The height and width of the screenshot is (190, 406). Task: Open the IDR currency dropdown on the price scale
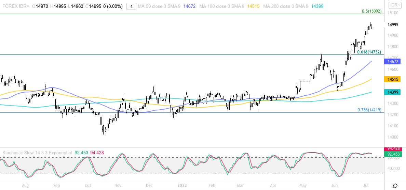pos(395,5)
